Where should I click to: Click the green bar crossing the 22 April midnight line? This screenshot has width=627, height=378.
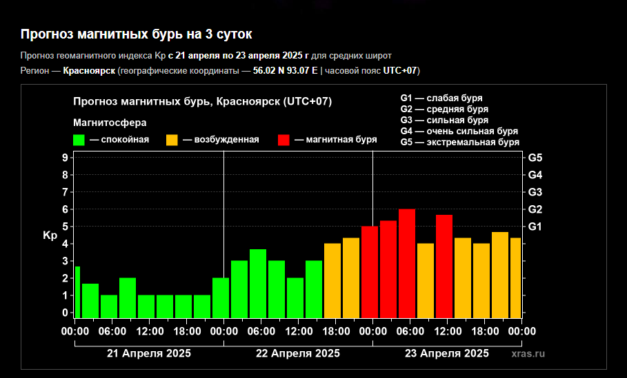click(221, 297)
